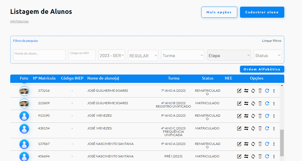Select turma text 'PRÉ I (2023)'
Screen dimensions: 302x161
173,156
